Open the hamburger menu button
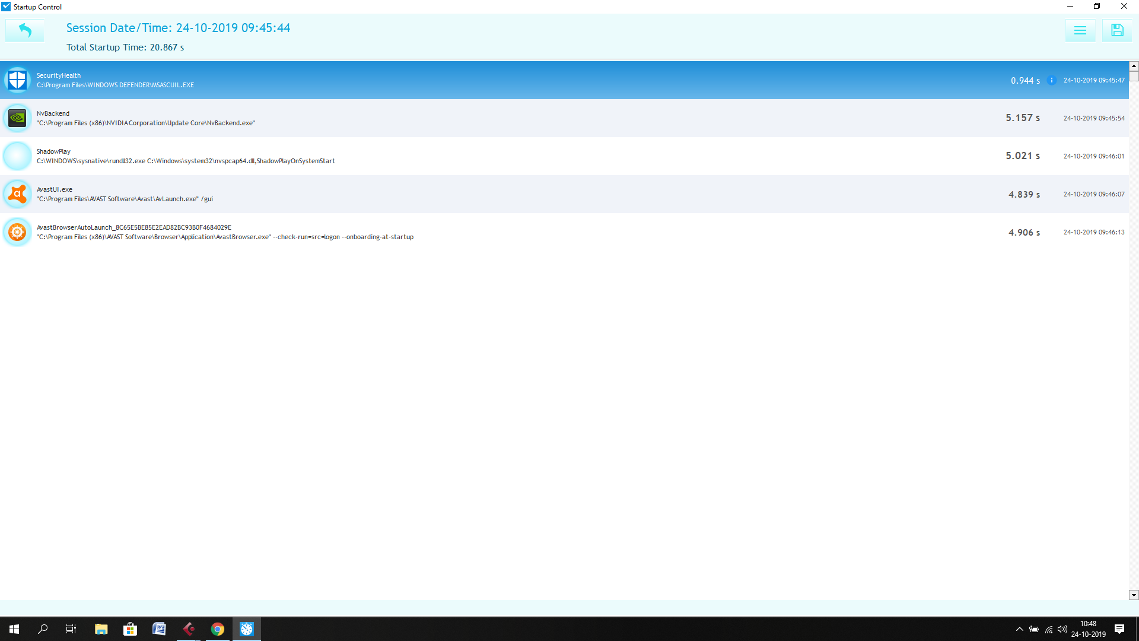The image size is (1139, 641). coord(1080,30)
